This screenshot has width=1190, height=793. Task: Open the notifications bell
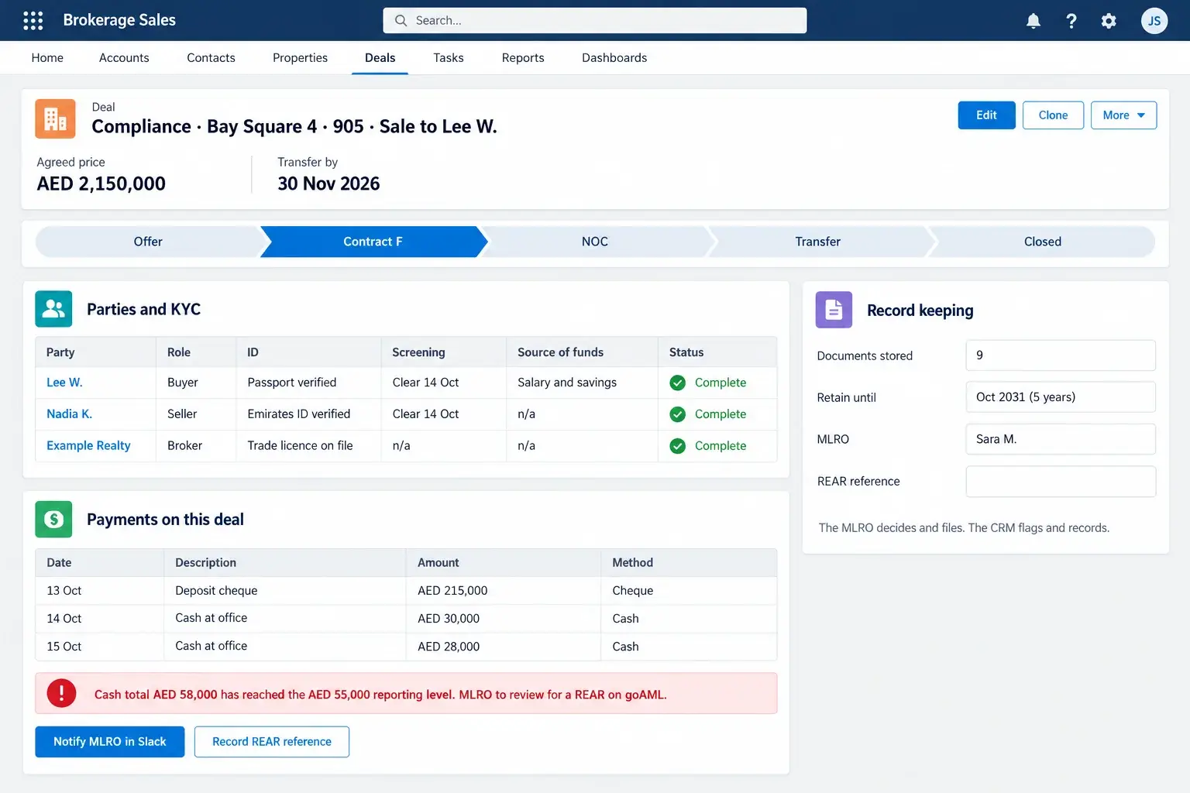coord(1034,21)
